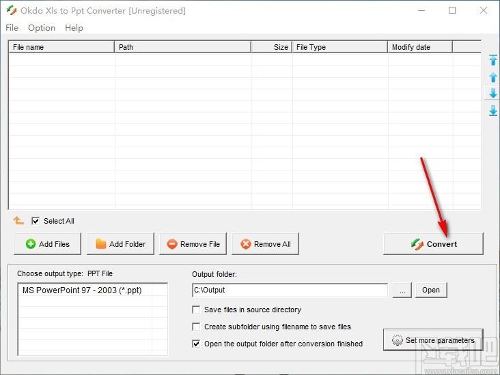Browse for output folder with ... button
The image size is (500, 375).
point(402,290)
